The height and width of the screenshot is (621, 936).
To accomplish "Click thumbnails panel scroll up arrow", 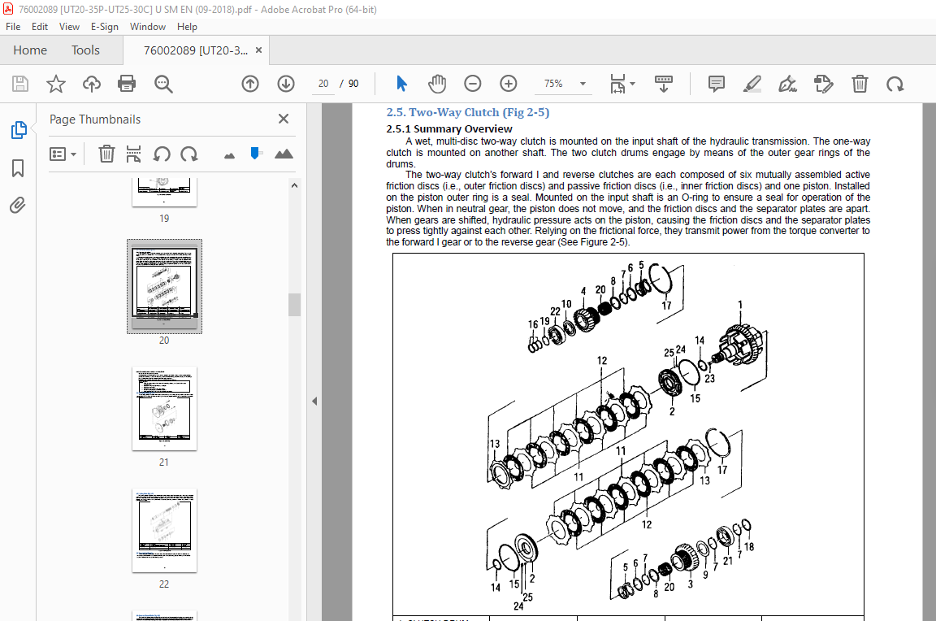I will click(x=294, y=185).
